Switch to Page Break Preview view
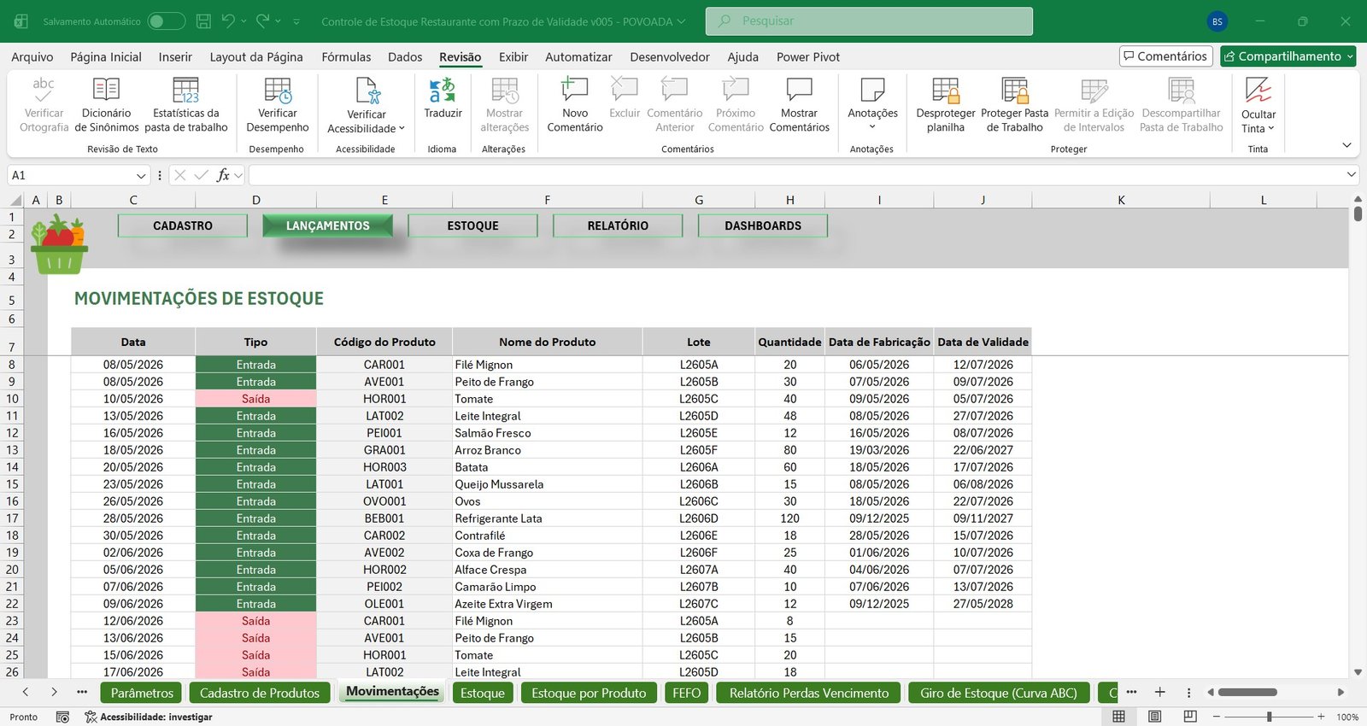1367x726 pixels. (1190, 716)
